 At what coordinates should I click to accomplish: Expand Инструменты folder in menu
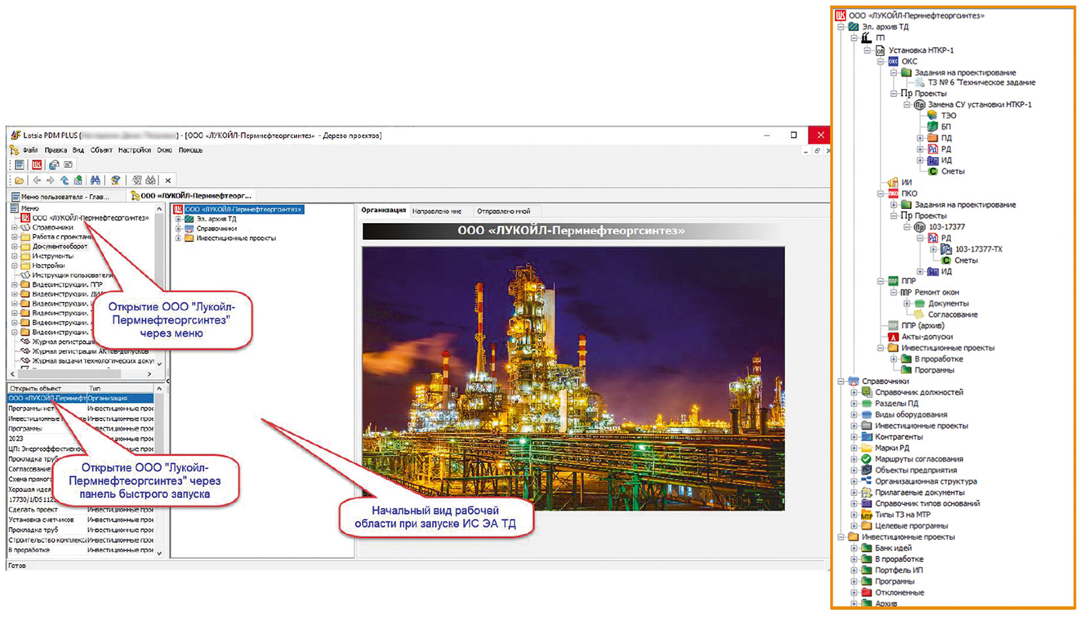click(x=14, y=256)
